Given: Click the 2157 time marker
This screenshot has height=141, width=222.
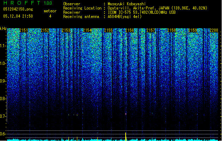Looking at the screenshot, I should [151, 30].
